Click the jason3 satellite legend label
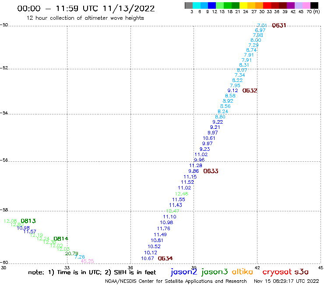 tap(215, 272)
